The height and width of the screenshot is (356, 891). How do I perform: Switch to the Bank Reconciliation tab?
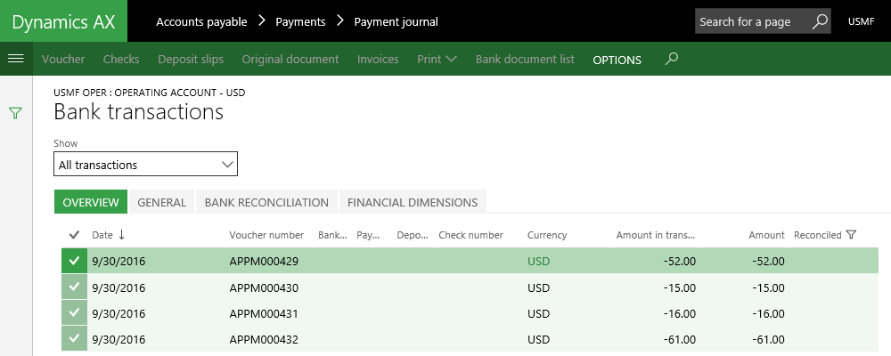[266, 202]
